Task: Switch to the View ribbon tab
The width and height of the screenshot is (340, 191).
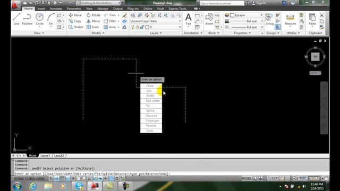Action: pos(89,8)
